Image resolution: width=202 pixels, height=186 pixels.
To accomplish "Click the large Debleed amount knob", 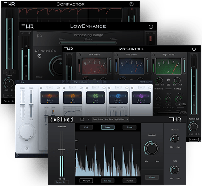I will click(x=152, y=148).
